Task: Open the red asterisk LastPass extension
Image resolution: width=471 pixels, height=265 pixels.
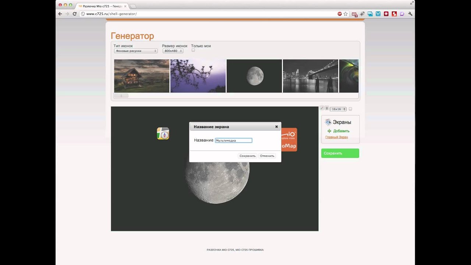Action: click(x=386, y=14)
